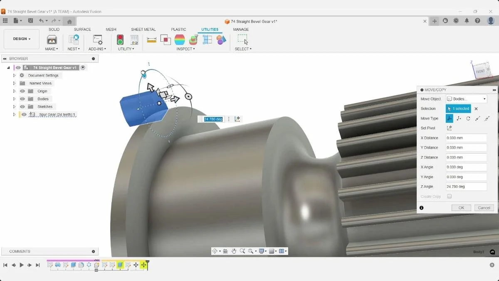Click the Look At icon in navigation bar

coord(225,251)
